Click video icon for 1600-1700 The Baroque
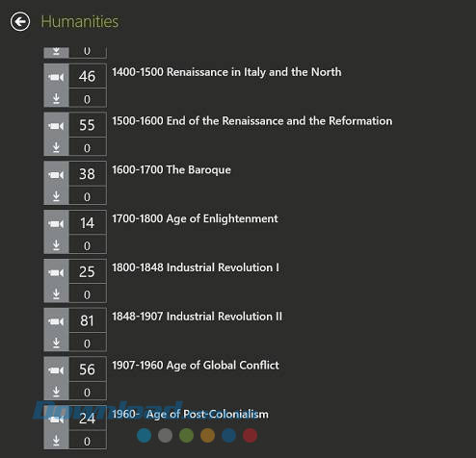Image resolution: width=476 pixels, height=458 pixels. [x=56, y=175]
